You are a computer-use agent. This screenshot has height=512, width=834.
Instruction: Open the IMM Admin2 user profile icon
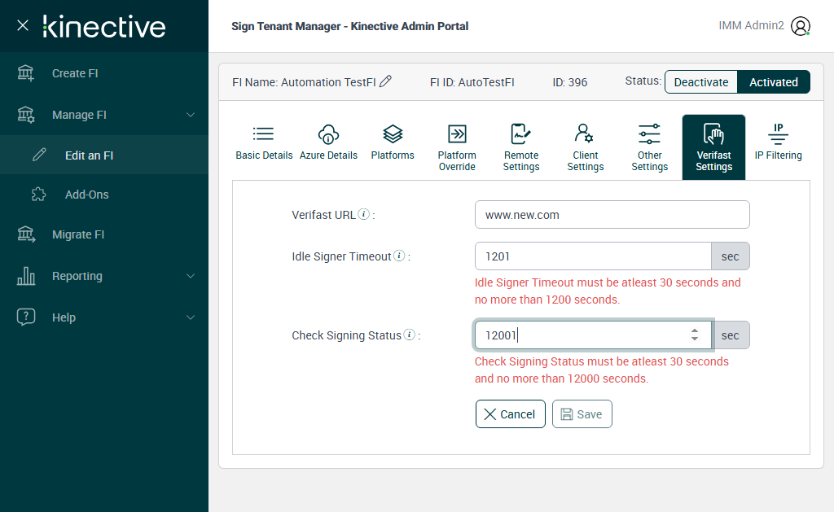point(801,25)
